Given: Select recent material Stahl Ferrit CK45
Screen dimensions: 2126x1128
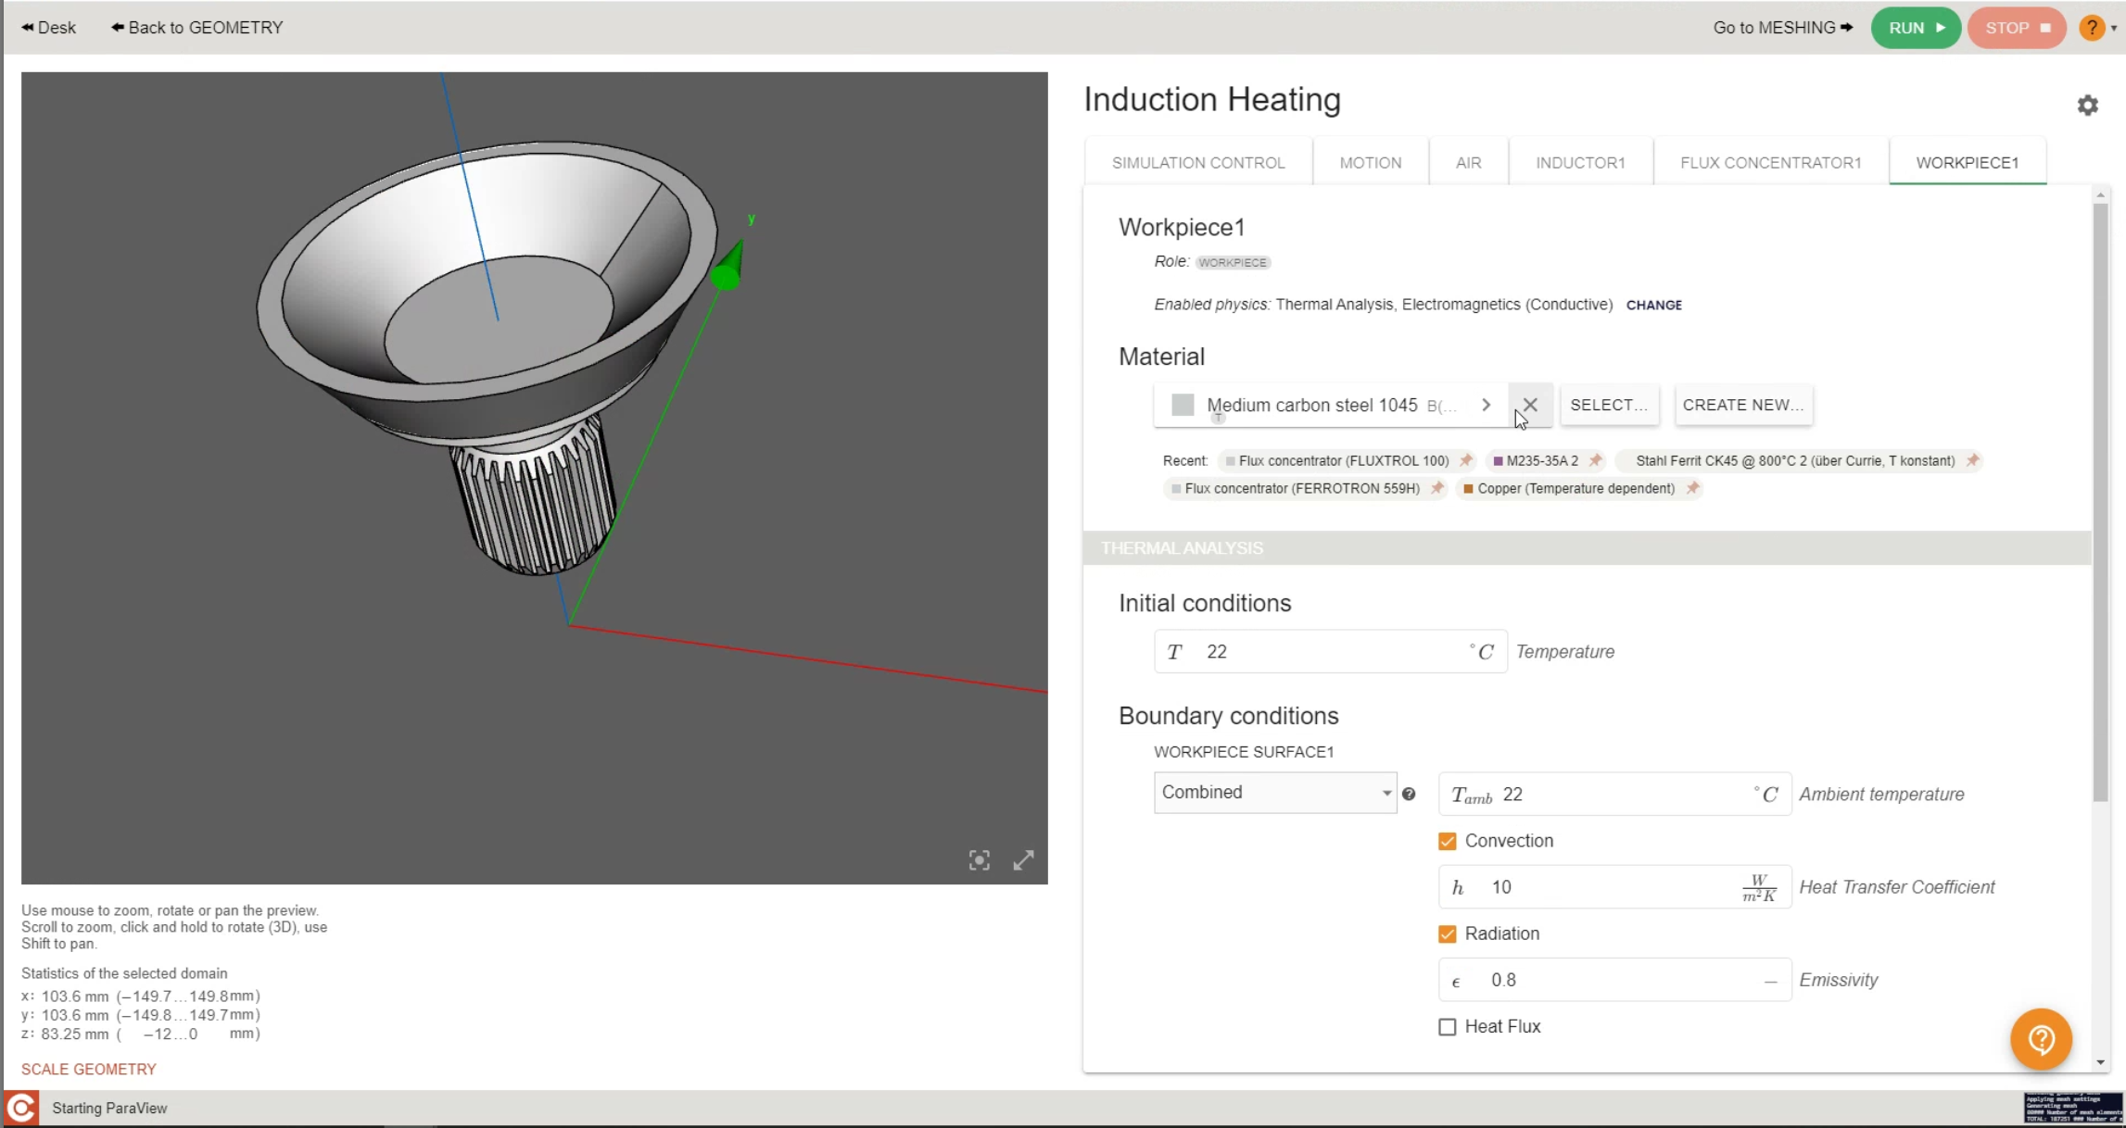Looking at the screenshot, I should [x=1795, y=460].
